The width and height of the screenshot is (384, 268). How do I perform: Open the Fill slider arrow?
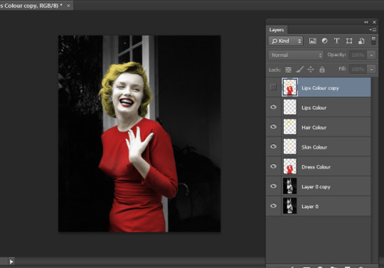(371, 70)
